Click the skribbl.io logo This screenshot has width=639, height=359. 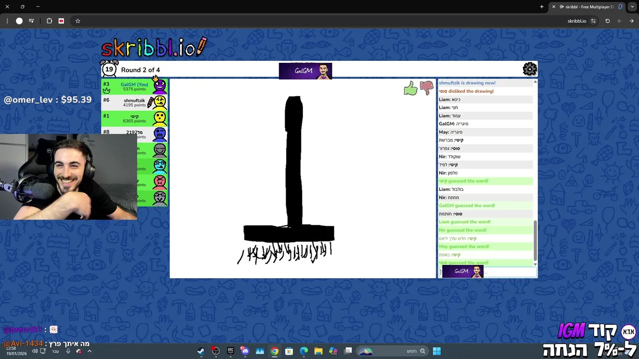(154, 47)
